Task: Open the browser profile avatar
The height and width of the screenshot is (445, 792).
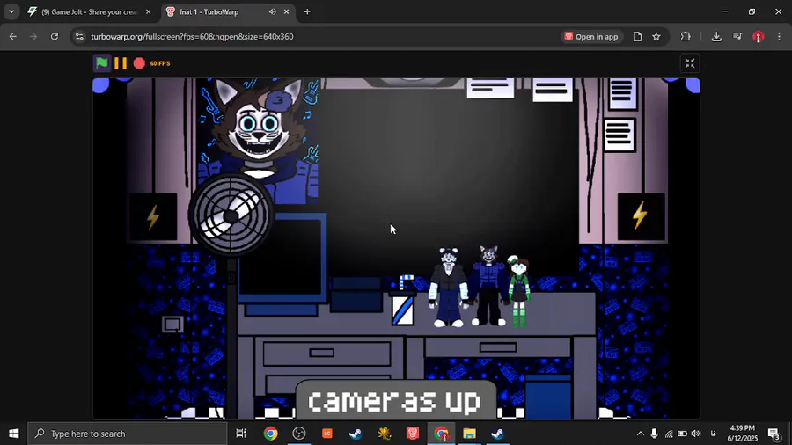Action: click(x=759, y=36)
